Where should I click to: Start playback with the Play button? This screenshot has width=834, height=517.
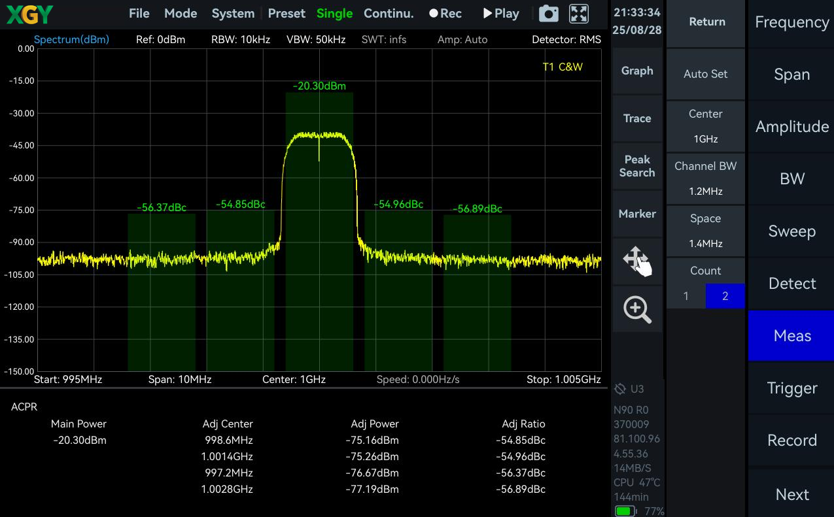(501, 13)
